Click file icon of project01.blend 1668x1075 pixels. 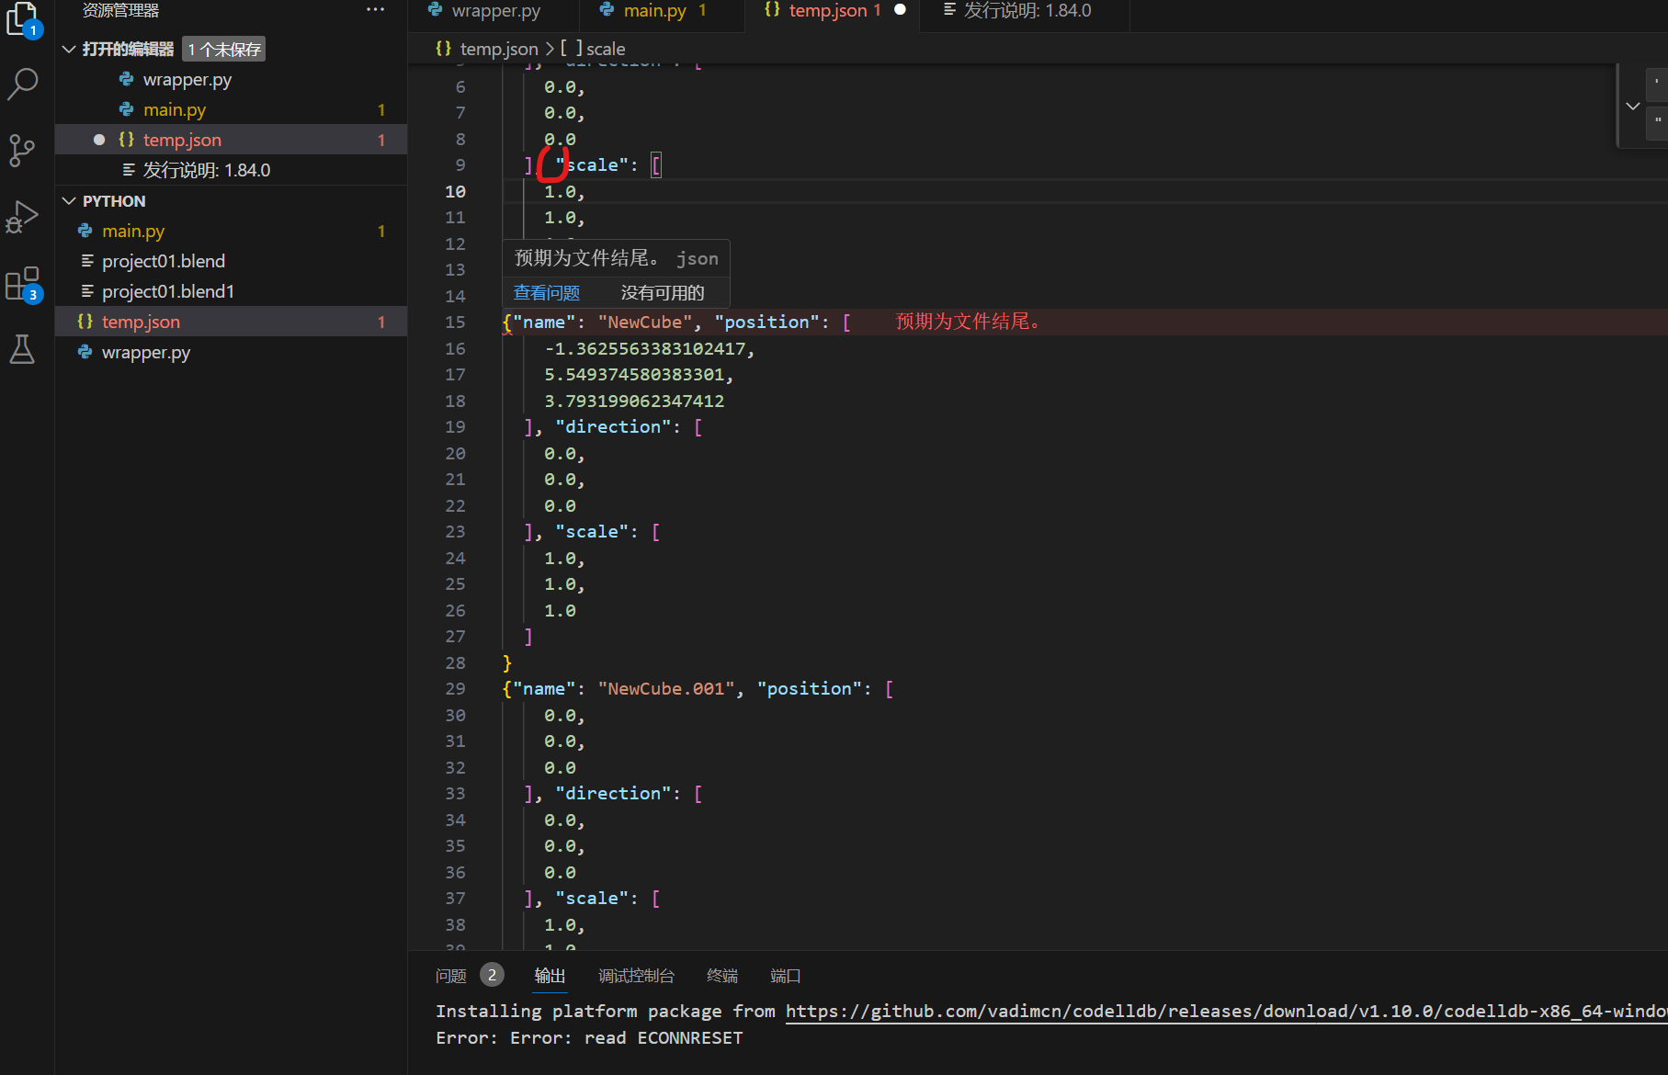pos(87,261)
